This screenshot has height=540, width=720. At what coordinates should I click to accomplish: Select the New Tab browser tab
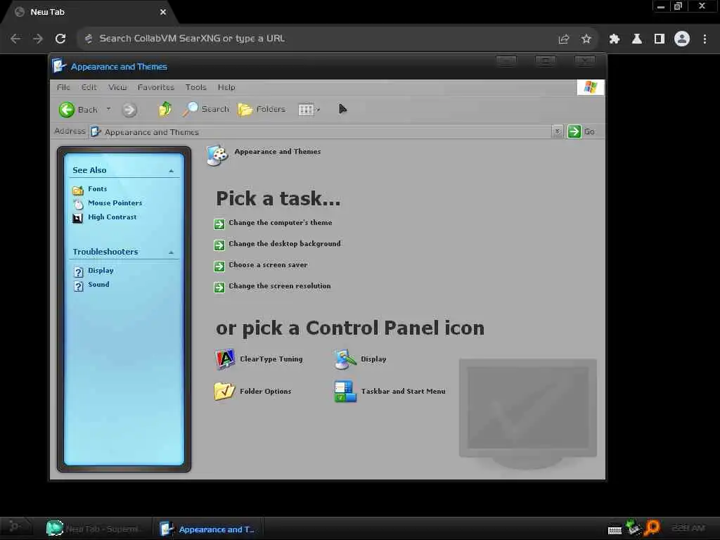pos(89,12)
